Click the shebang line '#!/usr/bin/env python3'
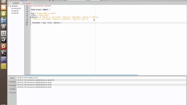The height and width of the screenshot is (105, 187). coord(41,6)
